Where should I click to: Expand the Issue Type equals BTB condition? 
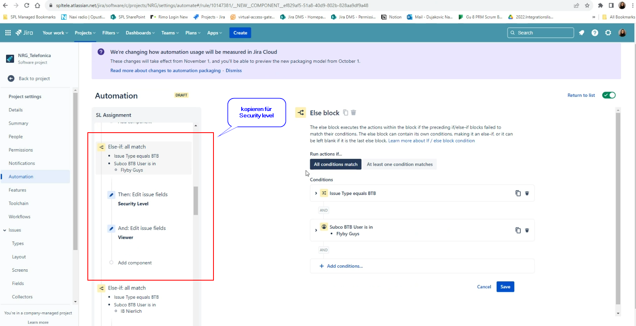(316, 193)
